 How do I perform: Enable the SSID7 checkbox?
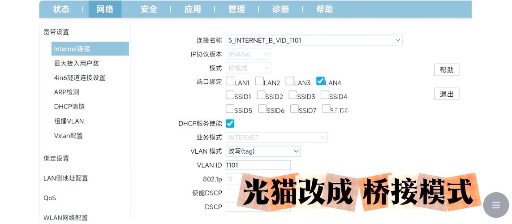point(295,109)
